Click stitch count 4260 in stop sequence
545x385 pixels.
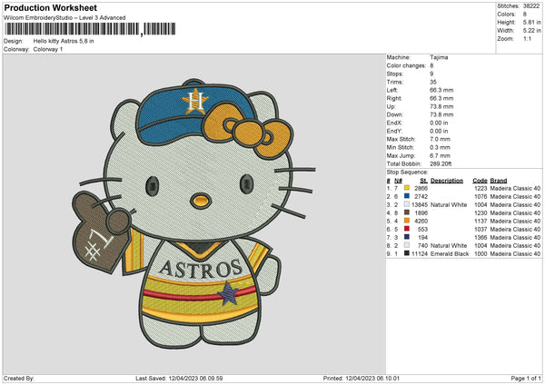coord(421,221)
